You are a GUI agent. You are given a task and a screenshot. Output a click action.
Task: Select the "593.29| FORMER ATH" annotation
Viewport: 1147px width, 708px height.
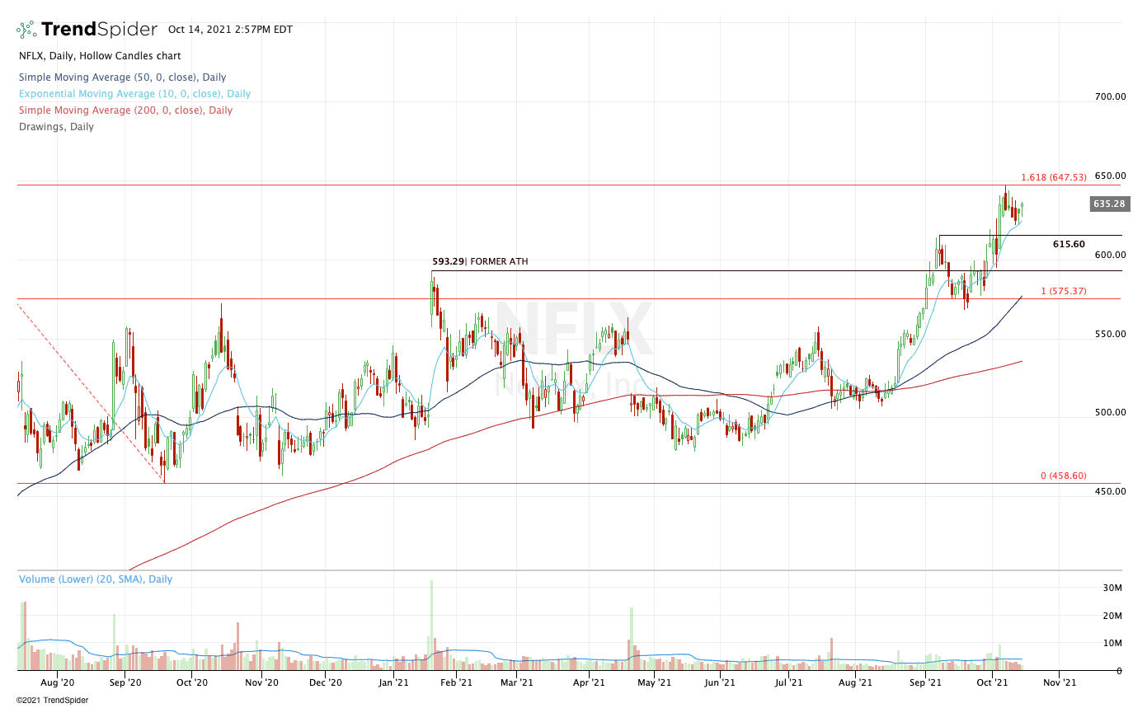pyautogui.click(x=480, y=262)
